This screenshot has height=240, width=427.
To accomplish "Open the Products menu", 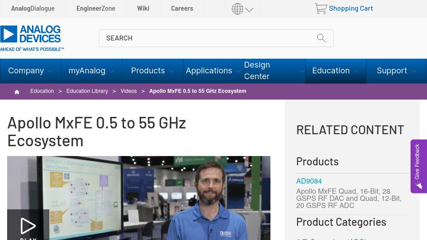I will pyautogui.click(x=148, y=71).
